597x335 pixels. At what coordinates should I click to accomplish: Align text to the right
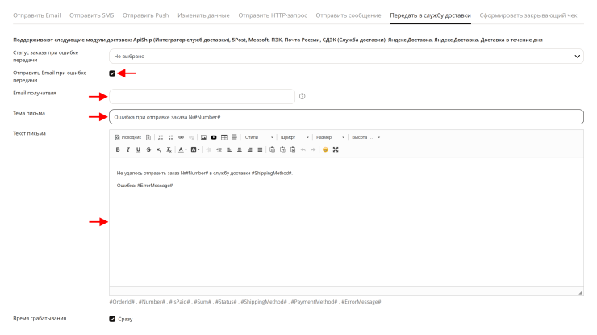(250, 149)
